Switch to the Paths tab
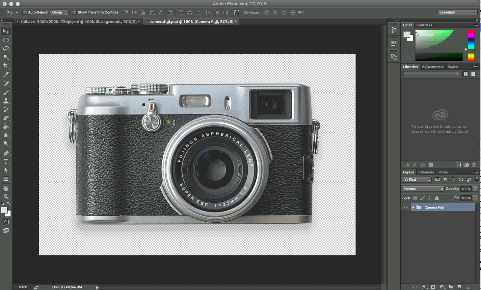 443,172
